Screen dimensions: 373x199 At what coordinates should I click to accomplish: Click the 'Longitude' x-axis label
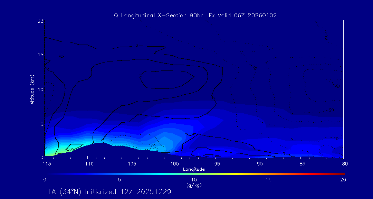(x=194, y=169)
